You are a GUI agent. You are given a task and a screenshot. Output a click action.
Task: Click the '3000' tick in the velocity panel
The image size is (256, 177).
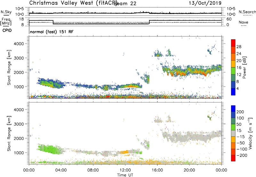[19, 124]
